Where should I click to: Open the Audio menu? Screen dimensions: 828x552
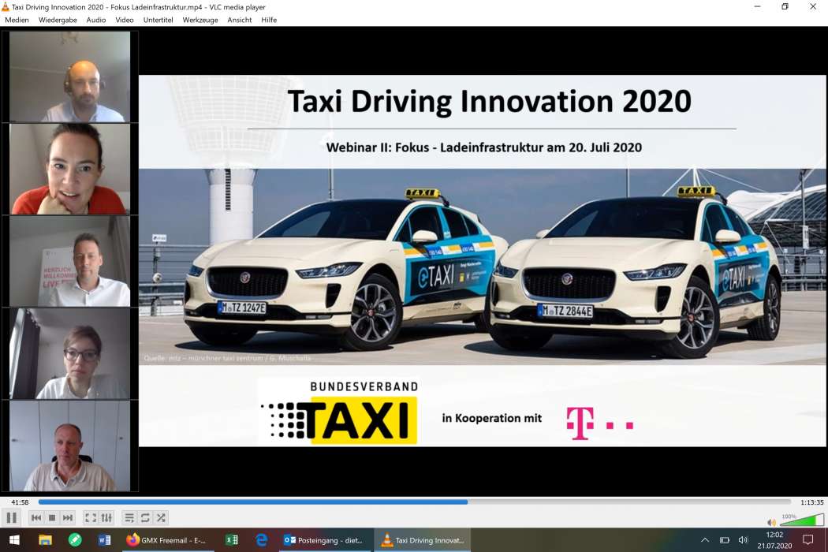click(96, 20)
